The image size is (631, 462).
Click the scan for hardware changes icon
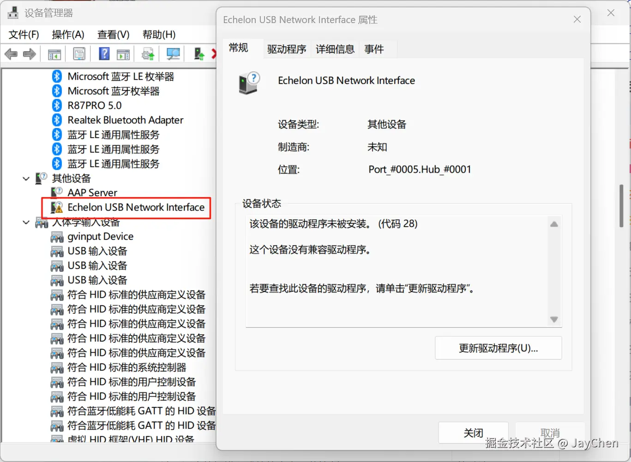pos(173,54)
